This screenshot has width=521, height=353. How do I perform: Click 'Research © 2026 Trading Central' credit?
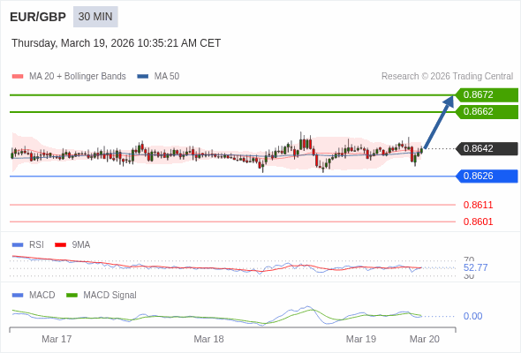point(447,77)
